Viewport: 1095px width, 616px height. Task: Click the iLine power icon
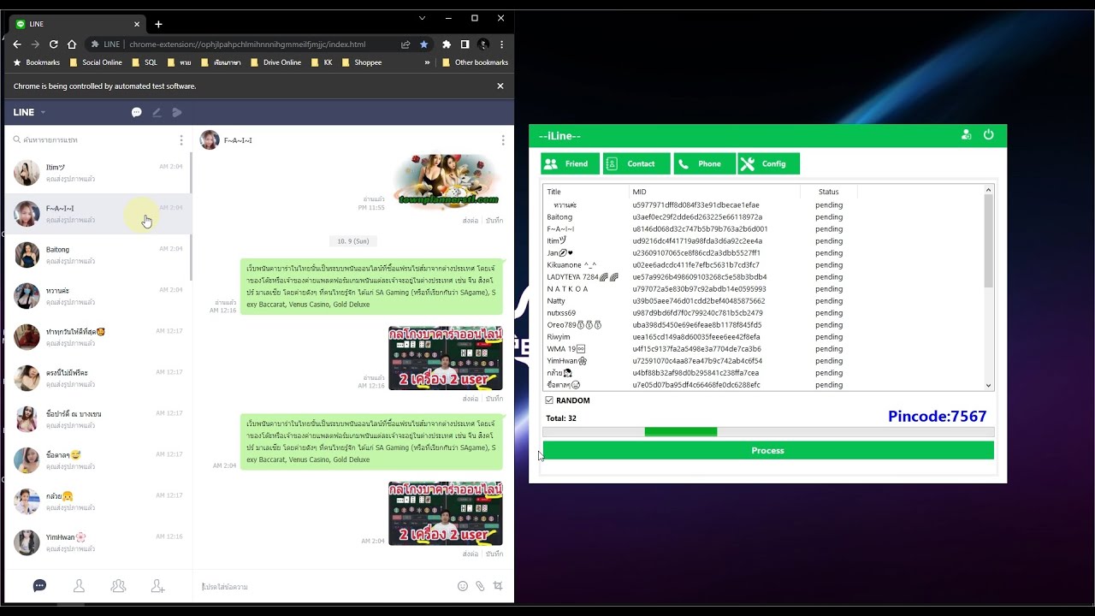click(x=989, y=135)
